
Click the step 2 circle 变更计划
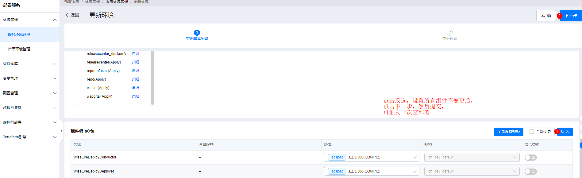point(449,33)
